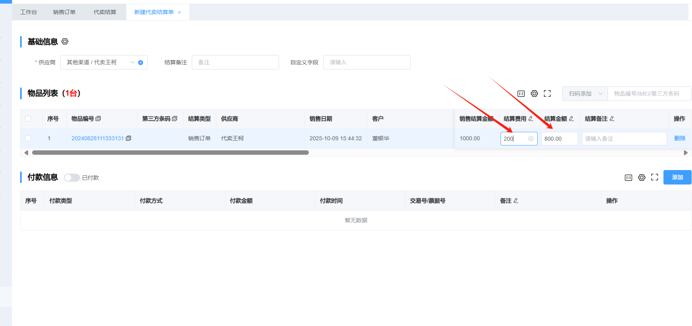This screenshot has height=326, width=692.
Task: Click the 结算备注 input field in 基础信息
Action: pyautogui.click(x=235, y=62)
